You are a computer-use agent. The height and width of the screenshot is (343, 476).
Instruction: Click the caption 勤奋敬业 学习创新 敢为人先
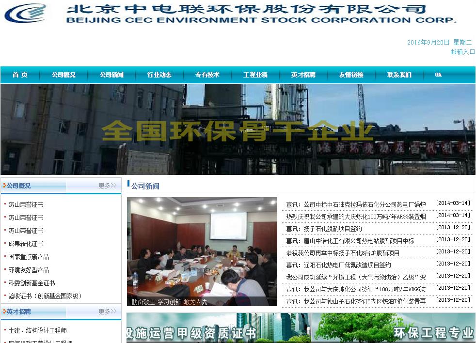pos(169,302)
